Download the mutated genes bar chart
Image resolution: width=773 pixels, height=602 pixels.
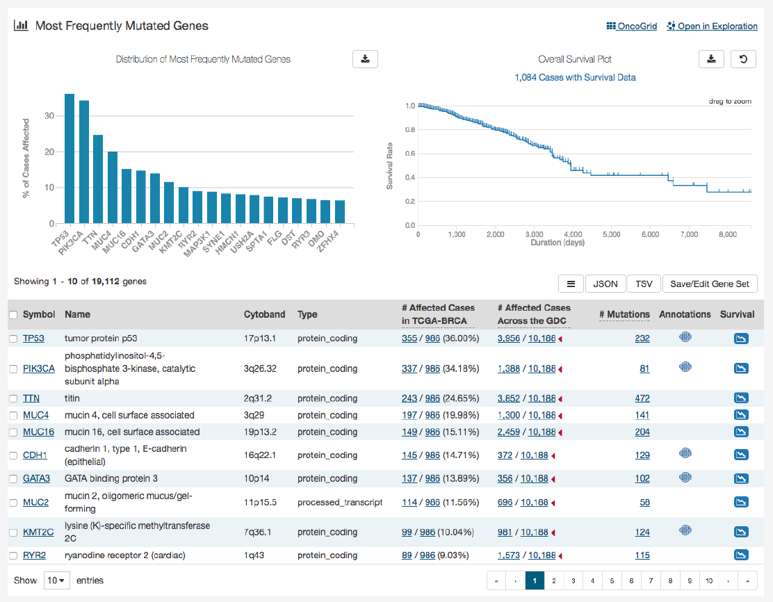coord(365,59)
